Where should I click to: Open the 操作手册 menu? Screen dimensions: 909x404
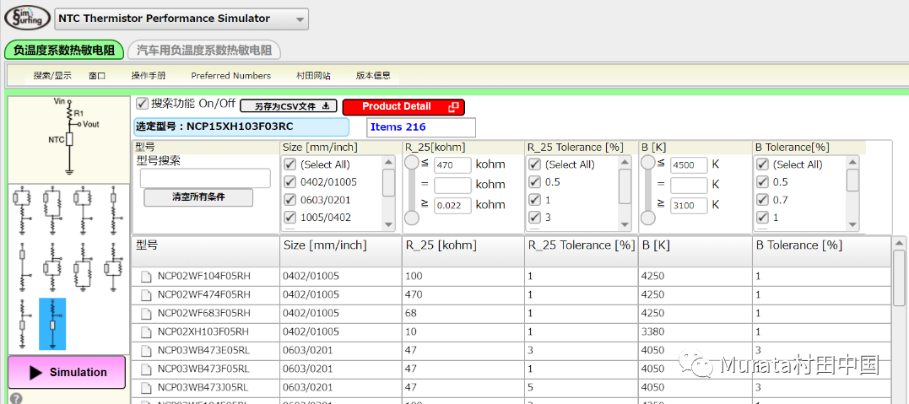click(148, 76)
